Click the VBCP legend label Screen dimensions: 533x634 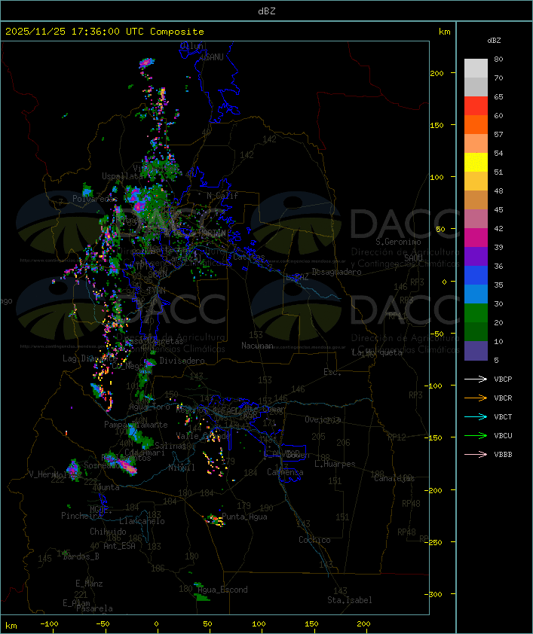click(503, 379)
